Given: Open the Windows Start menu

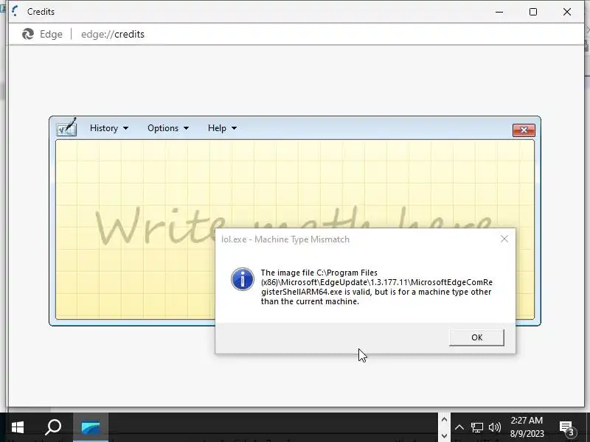Looking at the screenshot, I should tap(17, 427).
